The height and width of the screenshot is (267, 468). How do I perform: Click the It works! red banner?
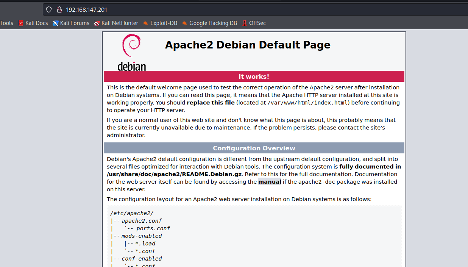(x=254, y=77)
